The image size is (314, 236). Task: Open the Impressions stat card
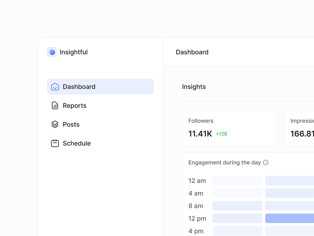[x=299, y=128]
